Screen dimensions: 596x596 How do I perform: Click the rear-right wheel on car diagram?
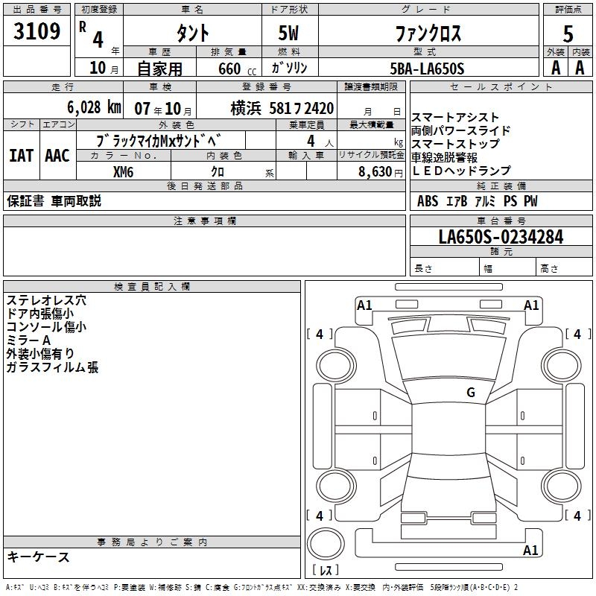tap(561, 486)
